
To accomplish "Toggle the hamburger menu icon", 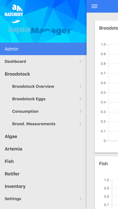I will click(x=94, y=6).
